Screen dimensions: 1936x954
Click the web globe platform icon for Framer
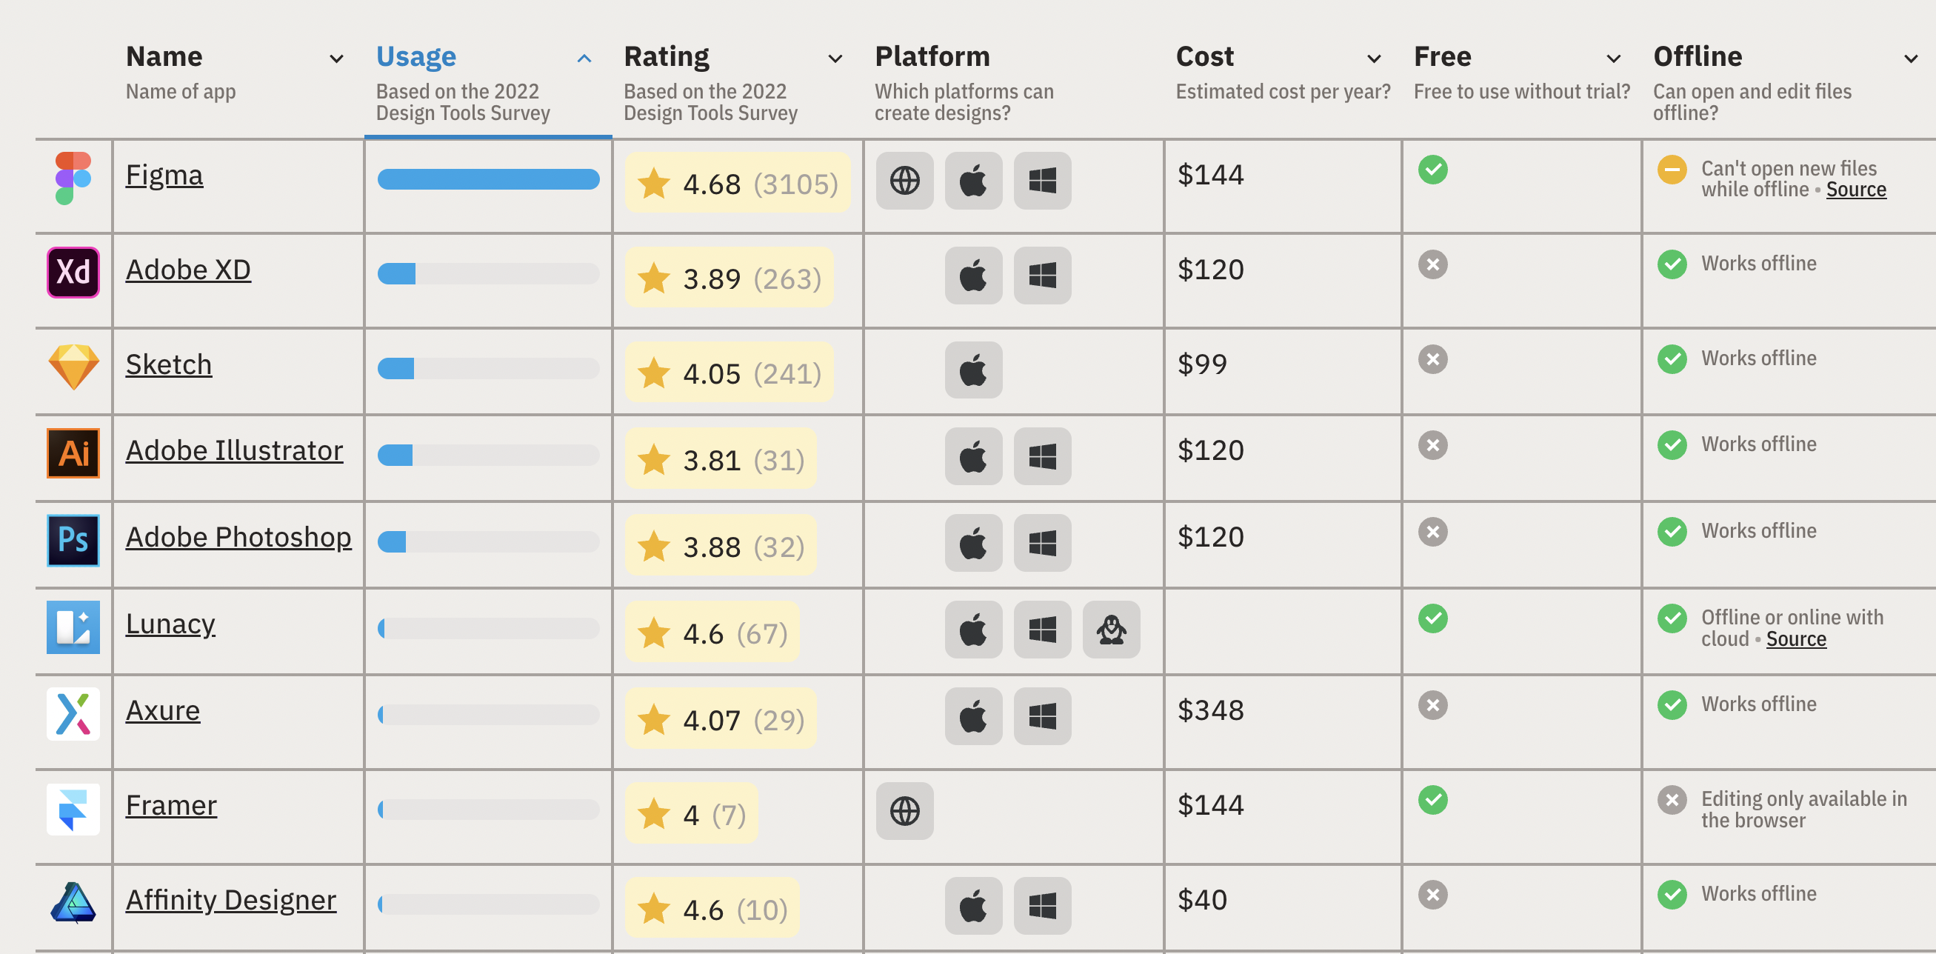904,810
